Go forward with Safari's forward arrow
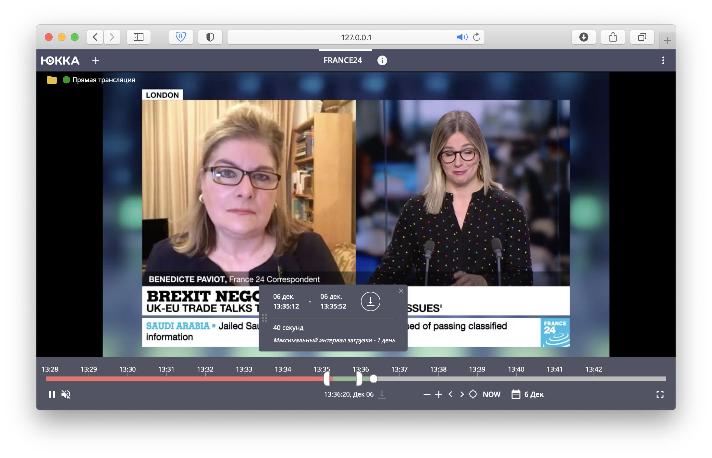 [112, 37]
